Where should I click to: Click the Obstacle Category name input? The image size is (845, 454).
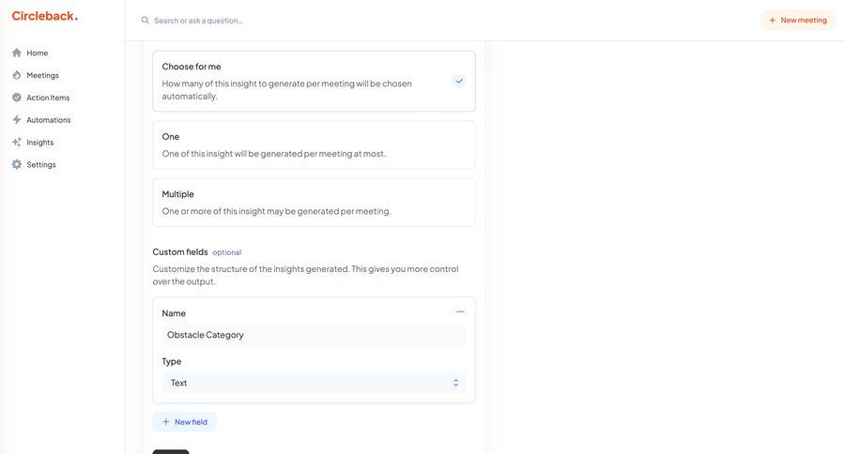pos(314,335)
